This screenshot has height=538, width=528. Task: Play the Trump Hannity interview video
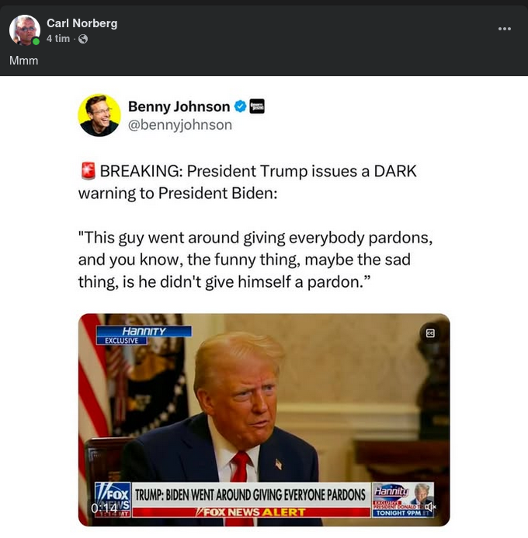click(264, 420)
